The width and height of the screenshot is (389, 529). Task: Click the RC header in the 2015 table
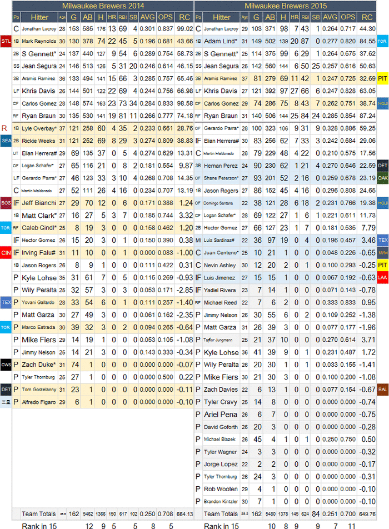point(367,17)
